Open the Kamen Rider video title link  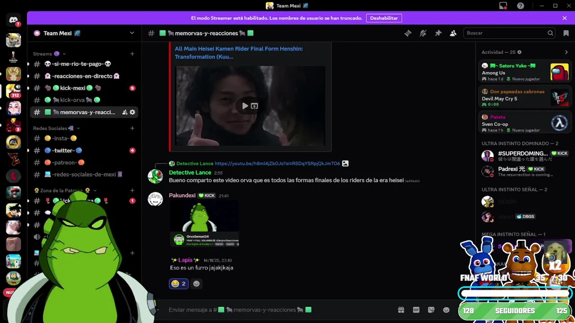tap(239, 52)
